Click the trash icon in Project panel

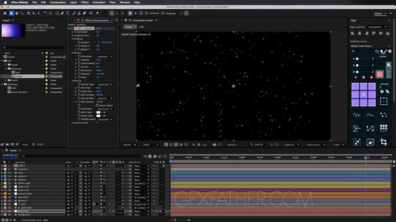pos(33,144)
